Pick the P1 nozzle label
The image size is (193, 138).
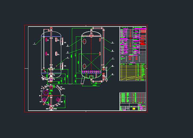[48, 40]
